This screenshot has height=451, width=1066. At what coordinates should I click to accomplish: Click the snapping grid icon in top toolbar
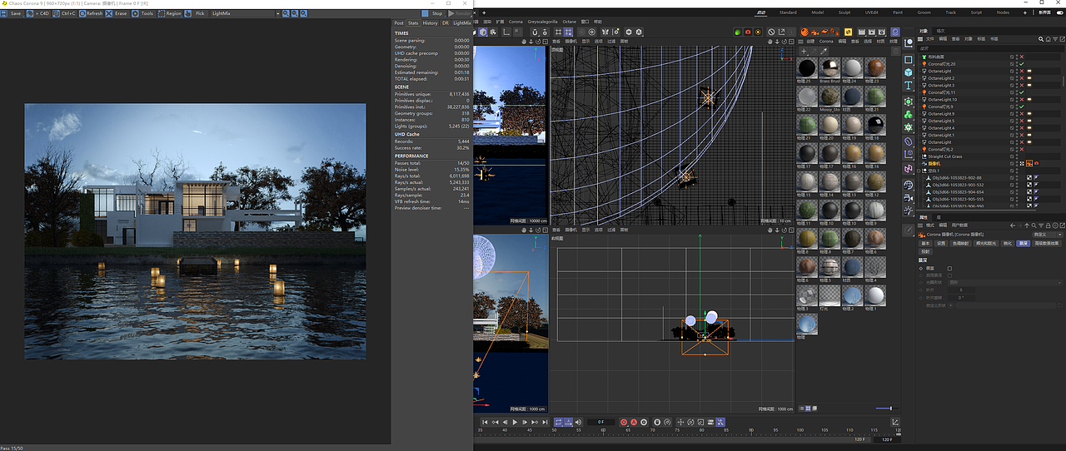[x=558, y=32]
